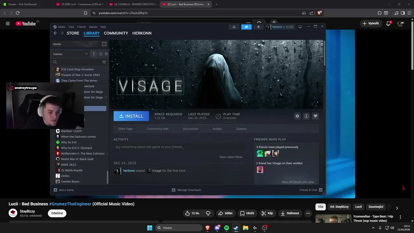Open Visage Store Page link
414x233 pixels.
point(125,129)
